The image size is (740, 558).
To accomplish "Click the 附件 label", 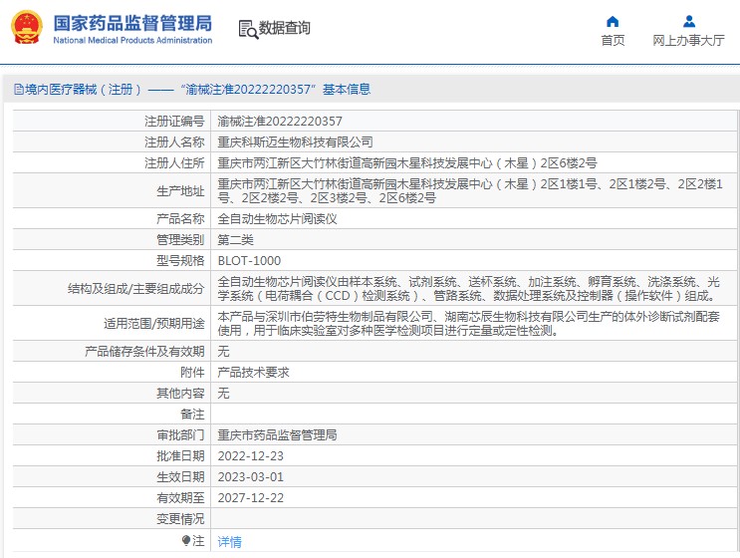I will pyautogui.click(x=192, y=373).
